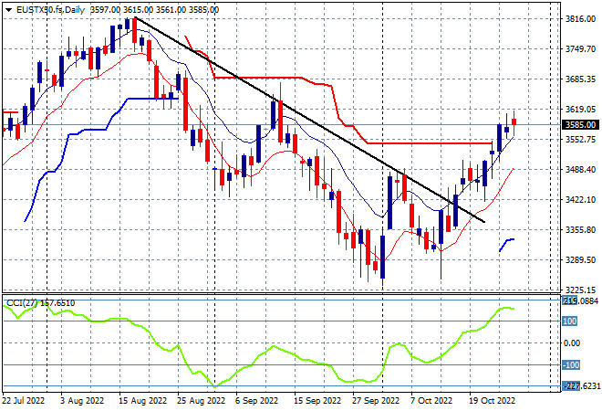
Task: Select the black descending trendline
Action: pos(310,120)
